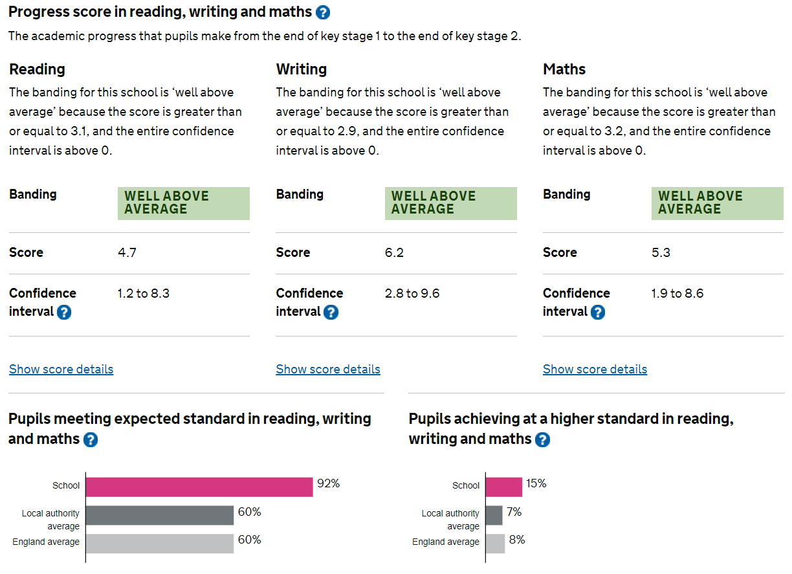Click Local authority average 7% bar
Viewport: 792px width, 574px height.
(x=494, y=515)
